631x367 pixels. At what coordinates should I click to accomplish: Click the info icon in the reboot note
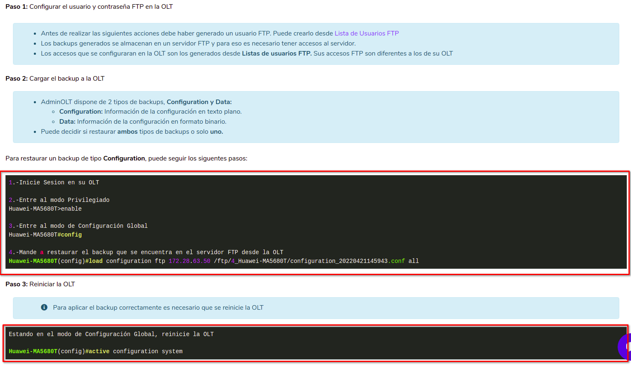pyautogui.click(x=44, y=308)
